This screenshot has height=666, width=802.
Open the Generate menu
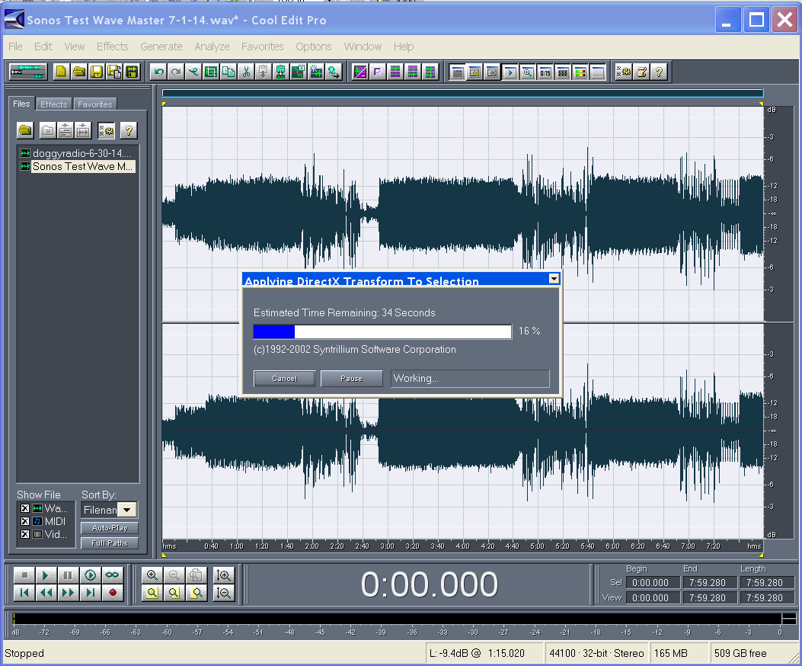coord(161,46)
